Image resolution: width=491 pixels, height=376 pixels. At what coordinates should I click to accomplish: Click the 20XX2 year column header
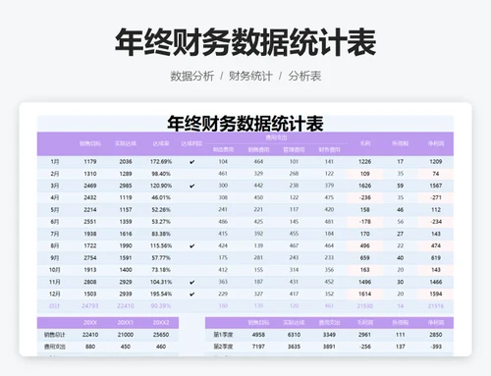pos(161,323)
